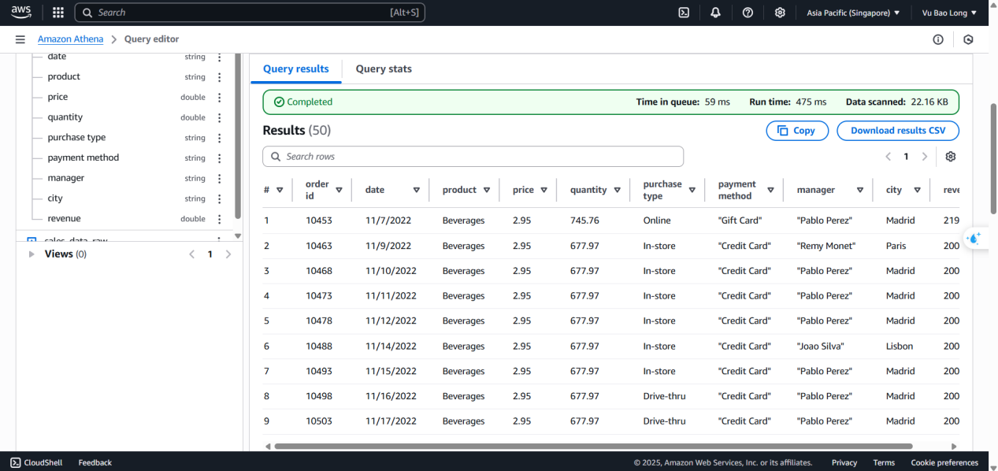This screenshot has height=471, width=998.
Task: Launch CloudShell from top bar icon
Action: click(x=685, y=13)
